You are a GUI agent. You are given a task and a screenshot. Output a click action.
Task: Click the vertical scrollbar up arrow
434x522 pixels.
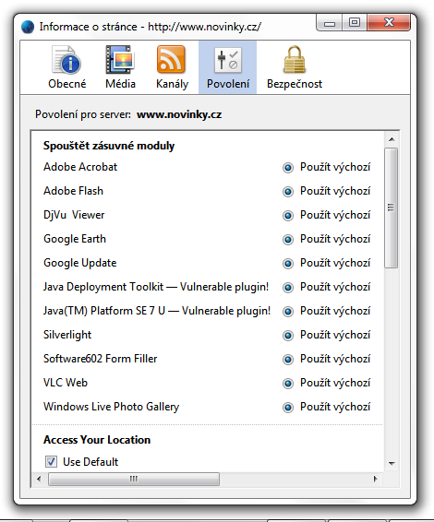click(x=392, y=139)
